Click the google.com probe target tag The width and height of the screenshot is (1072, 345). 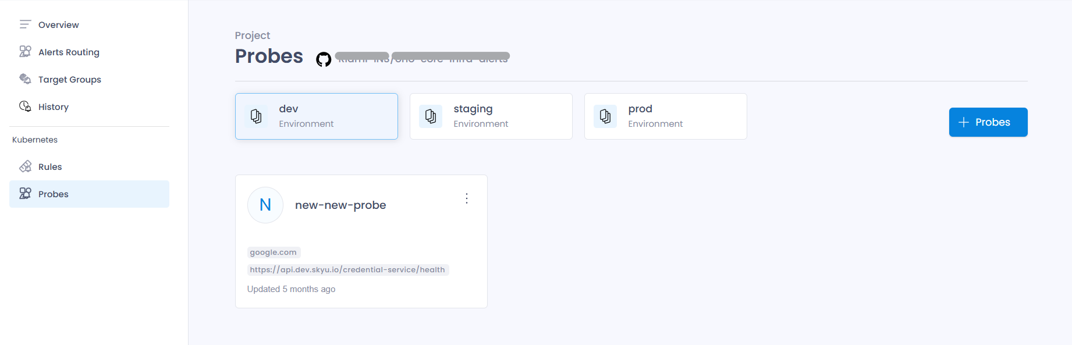point(274,252)
